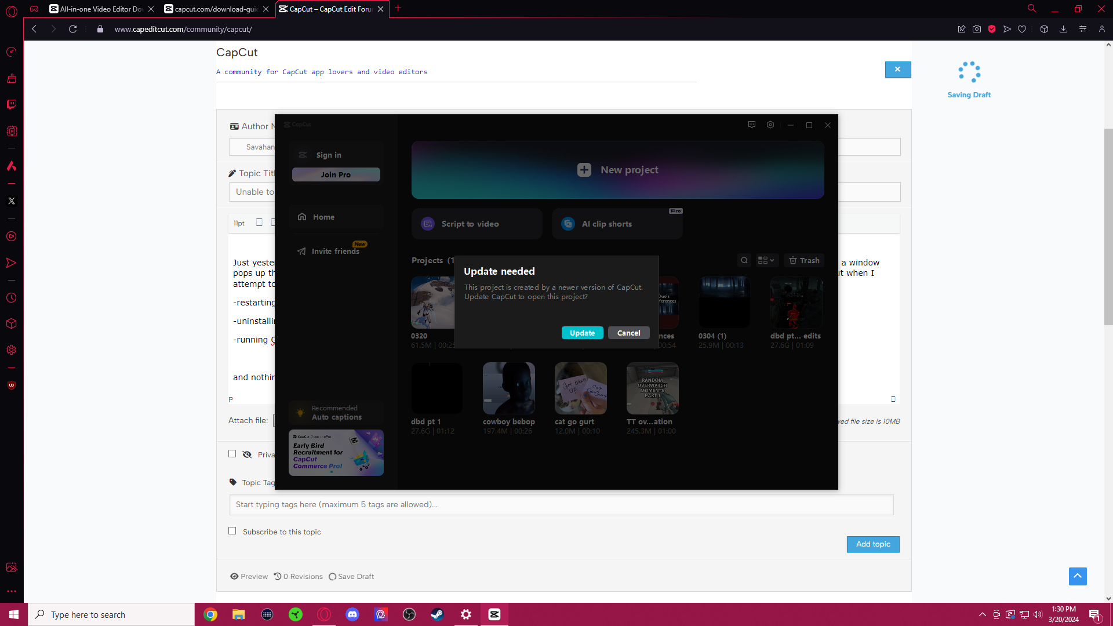Open History clock in Opera sidebar
1113x626 pixels.
click(x=12, y=298)
